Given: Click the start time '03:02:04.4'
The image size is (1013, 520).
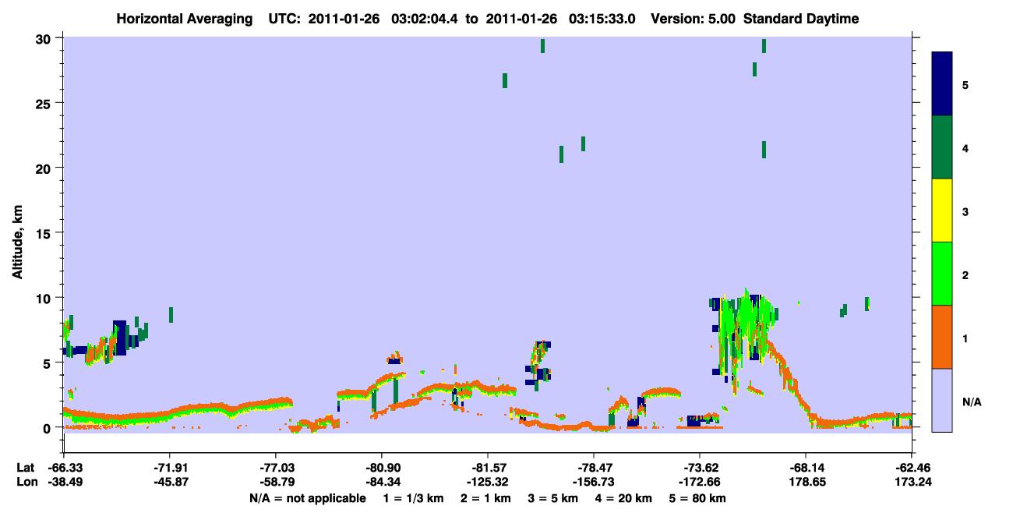Looking at the screenshot, I should (426, 19).
